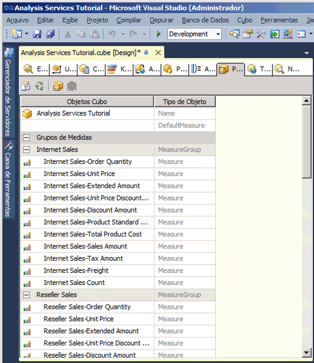Collapse the Grupos de Medidas section
Viewport: 314px width, 363px height.
click(x=27, y=138)
